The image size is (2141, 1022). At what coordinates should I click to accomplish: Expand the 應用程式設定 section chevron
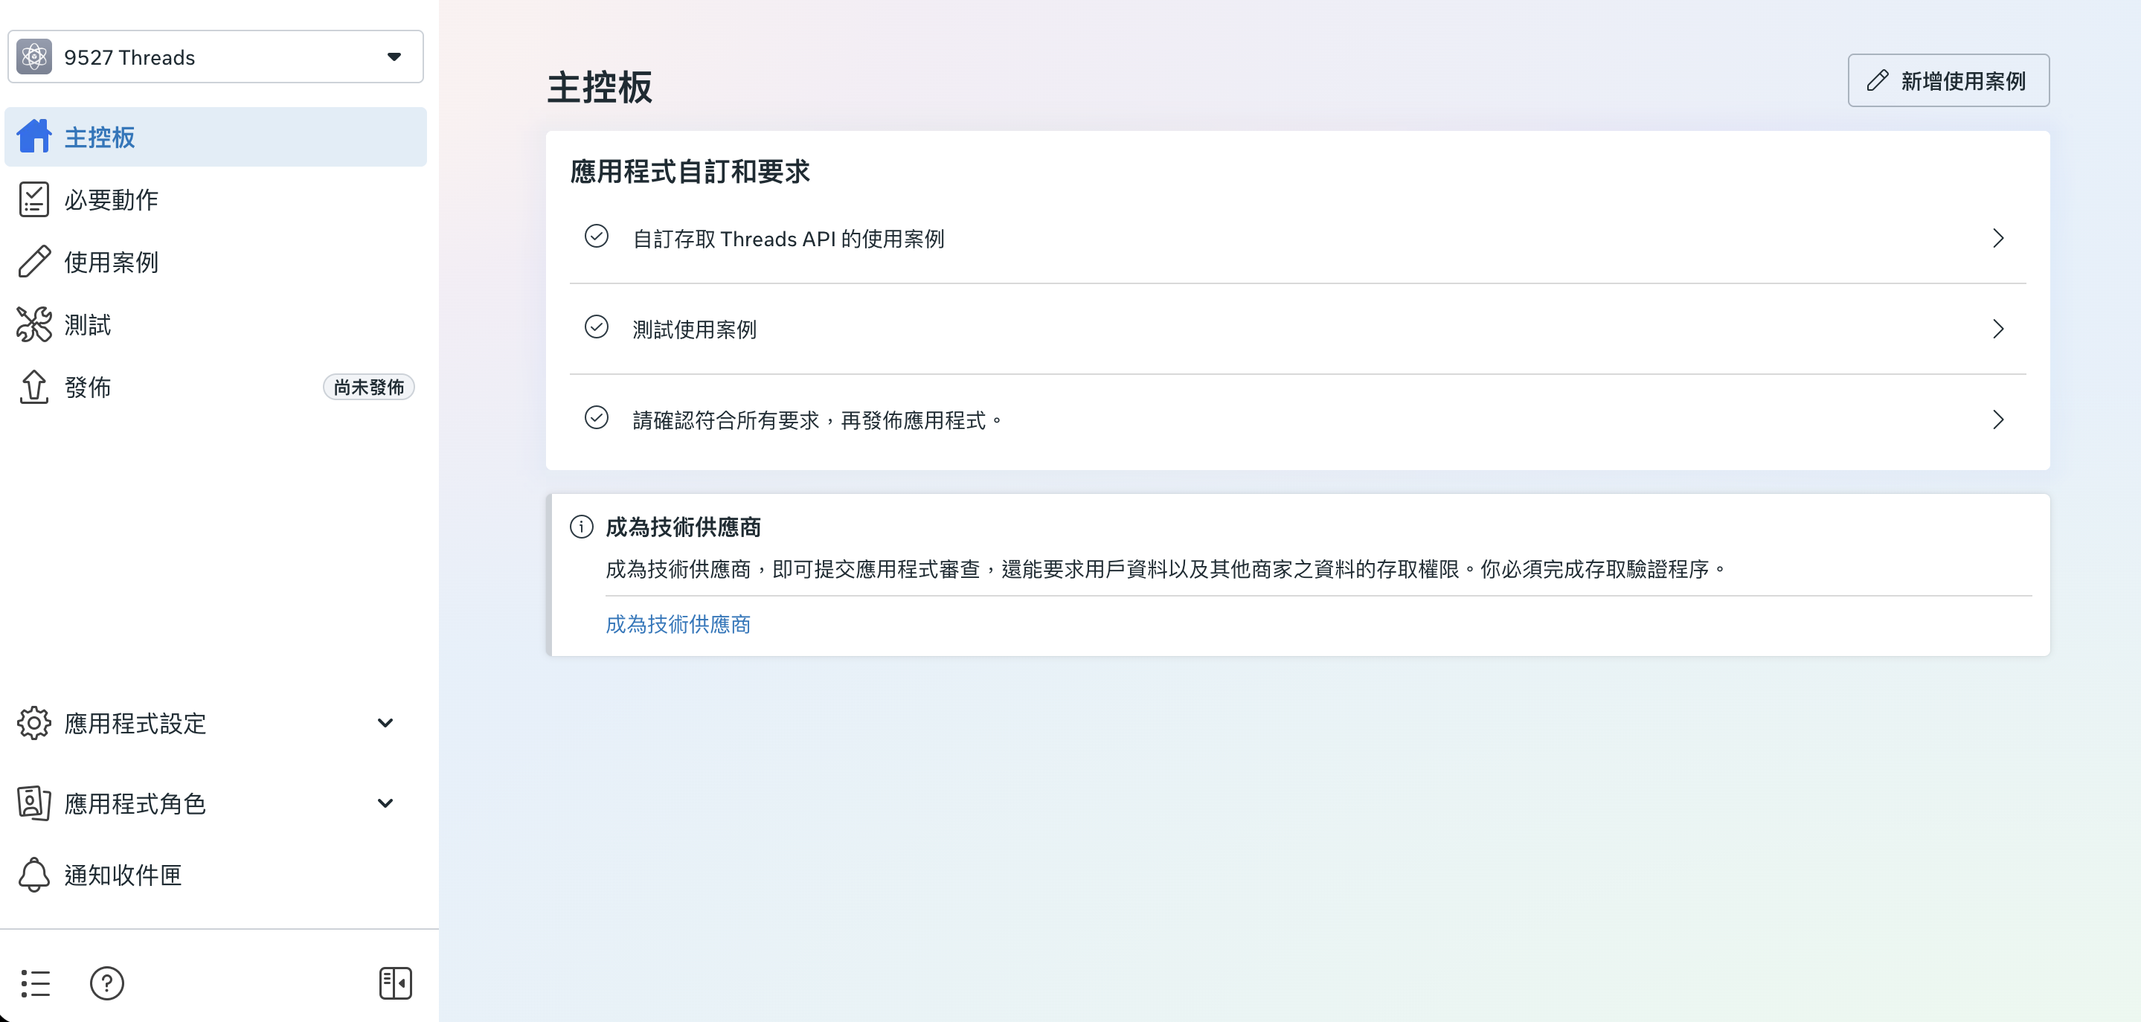click(x=385, y=723)
